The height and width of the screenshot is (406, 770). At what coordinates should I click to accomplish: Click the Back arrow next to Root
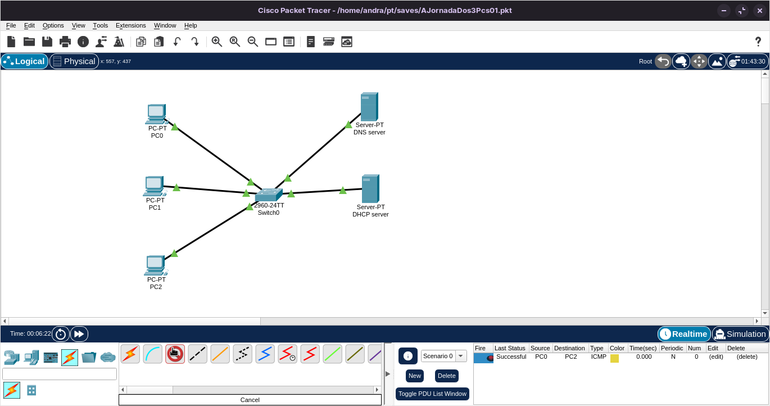663,61
